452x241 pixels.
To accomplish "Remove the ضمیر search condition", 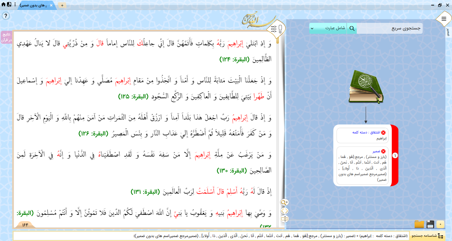I will click(x=384, y=151).
